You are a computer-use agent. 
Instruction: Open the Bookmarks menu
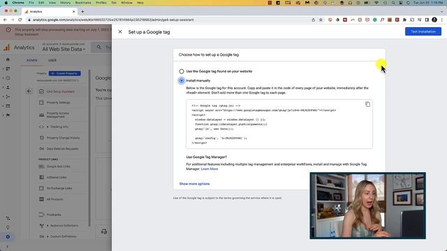[83, 3]
